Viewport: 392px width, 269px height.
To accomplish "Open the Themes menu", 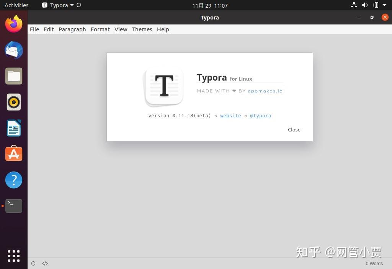I will pos(142,29).
